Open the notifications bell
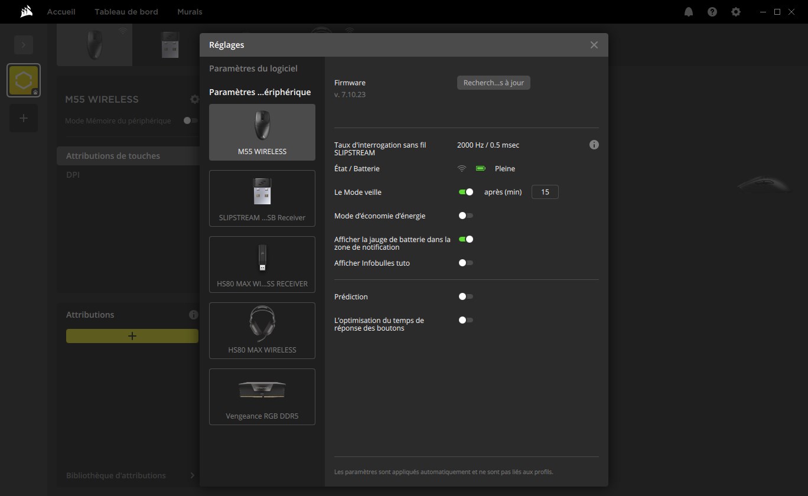Image resolution: width=808 pixels, height=496 pixels. coord(689,12)
